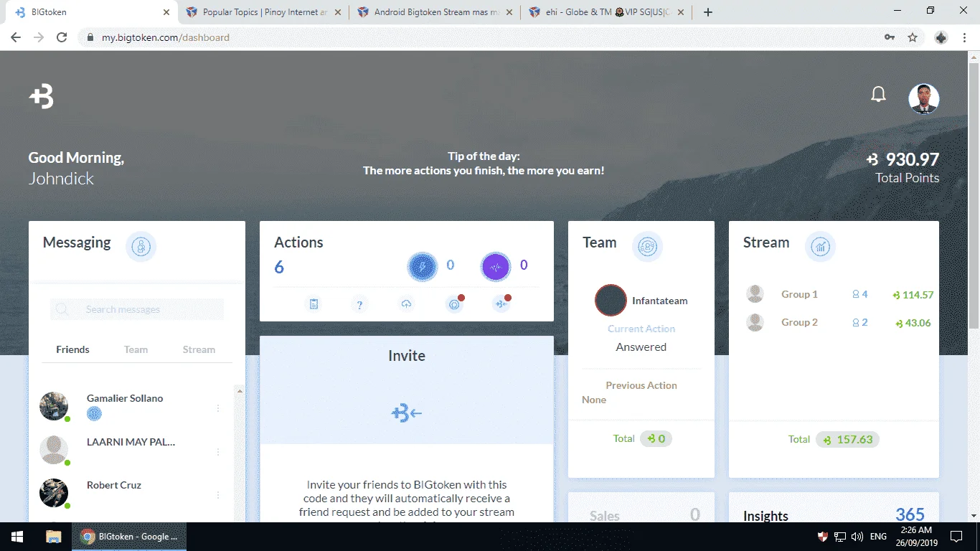Screen dimensions: 980x551
Task: Switch to the Team messaging tab
Action: (136, 349)
